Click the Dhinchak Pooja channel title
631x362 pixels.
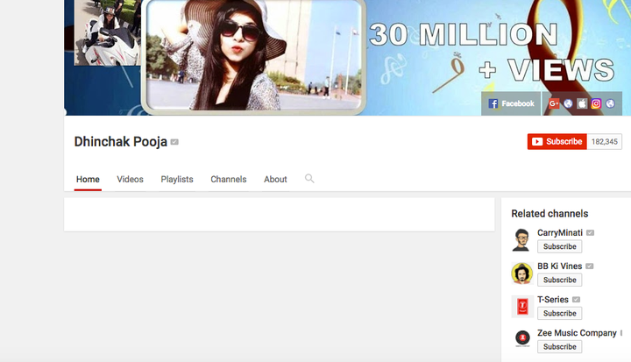point(121,142)
